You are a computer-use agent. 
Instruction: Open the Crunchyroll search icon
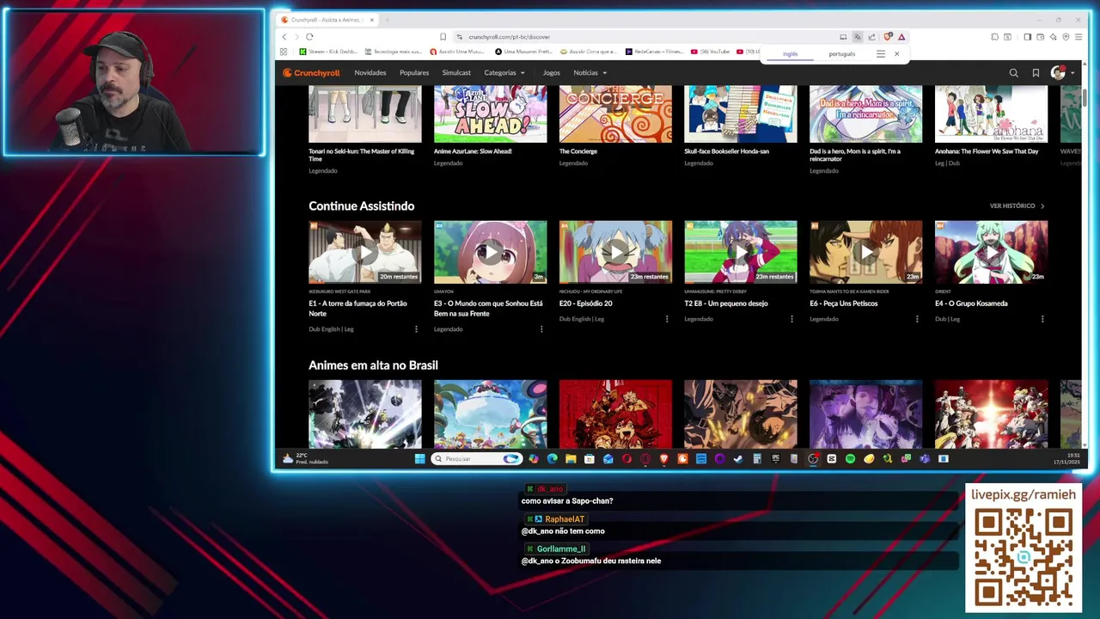click(x=1013, y=73)
